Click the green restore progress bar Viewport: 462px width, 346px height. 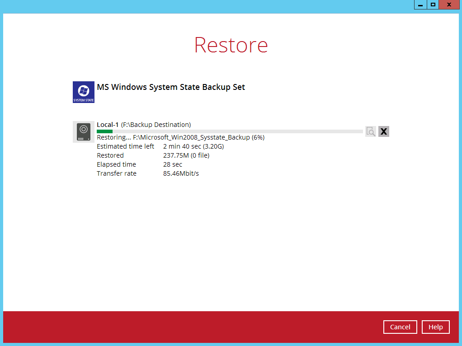[105, 131]
